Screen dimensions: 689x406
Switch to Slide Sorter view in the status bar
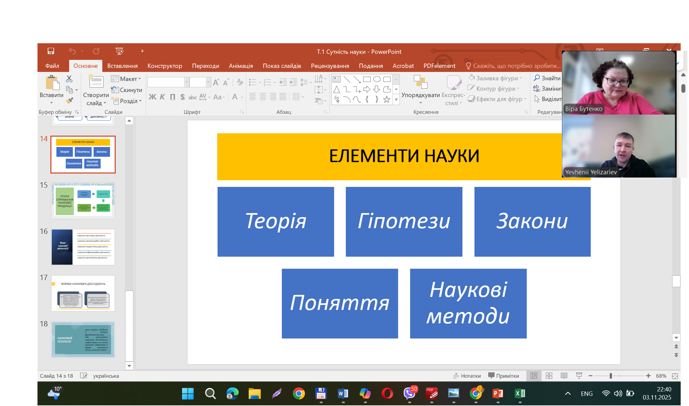pos(549,376)
